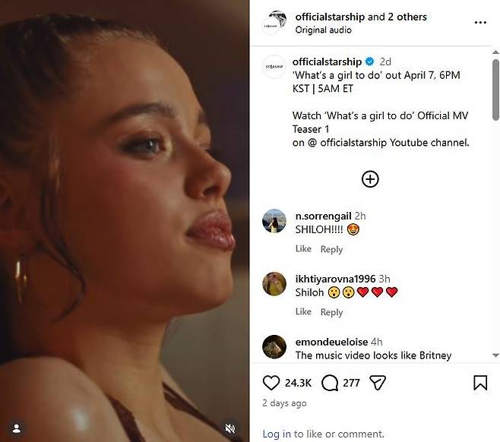Like the post with heart icon
The height and width of the screenshot is (442, 500).
click(x=271, y=383)
